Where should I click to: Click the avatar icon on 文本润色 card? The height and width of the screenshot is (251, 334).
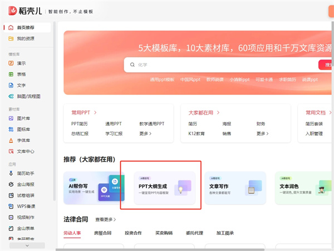click(322, 189)
